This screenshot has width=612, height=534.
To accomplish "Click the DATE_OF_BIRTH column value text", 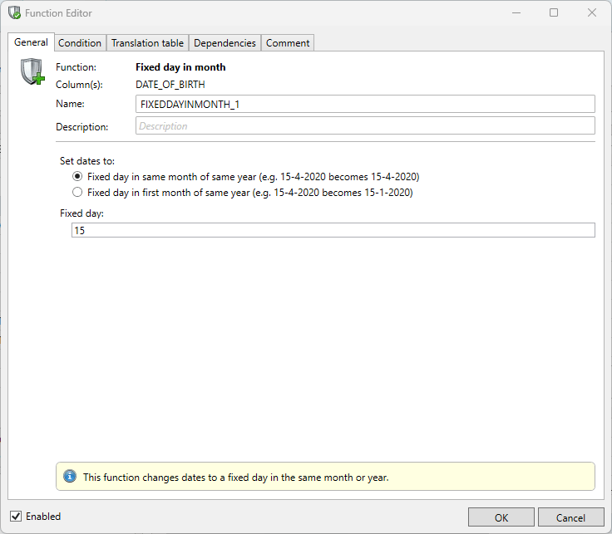I will click(x=170, y=84).
